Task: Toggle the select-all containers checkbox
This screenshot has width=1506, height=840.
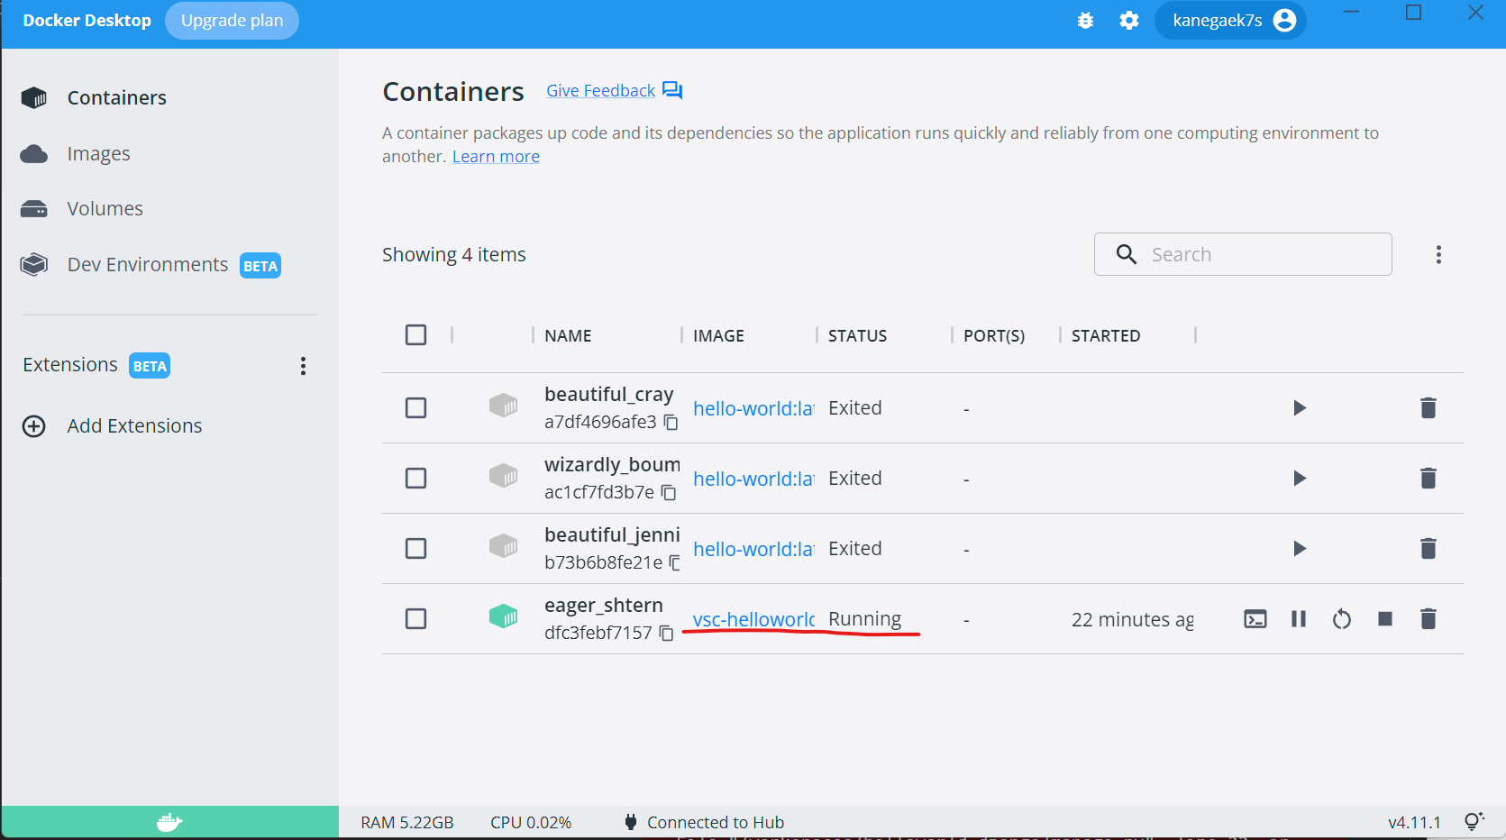Action: [416, 335]
